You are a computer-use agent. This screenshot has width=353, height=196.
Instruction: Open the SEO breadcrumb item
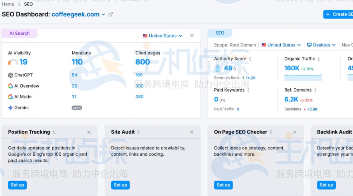click(x=28, y=4)
